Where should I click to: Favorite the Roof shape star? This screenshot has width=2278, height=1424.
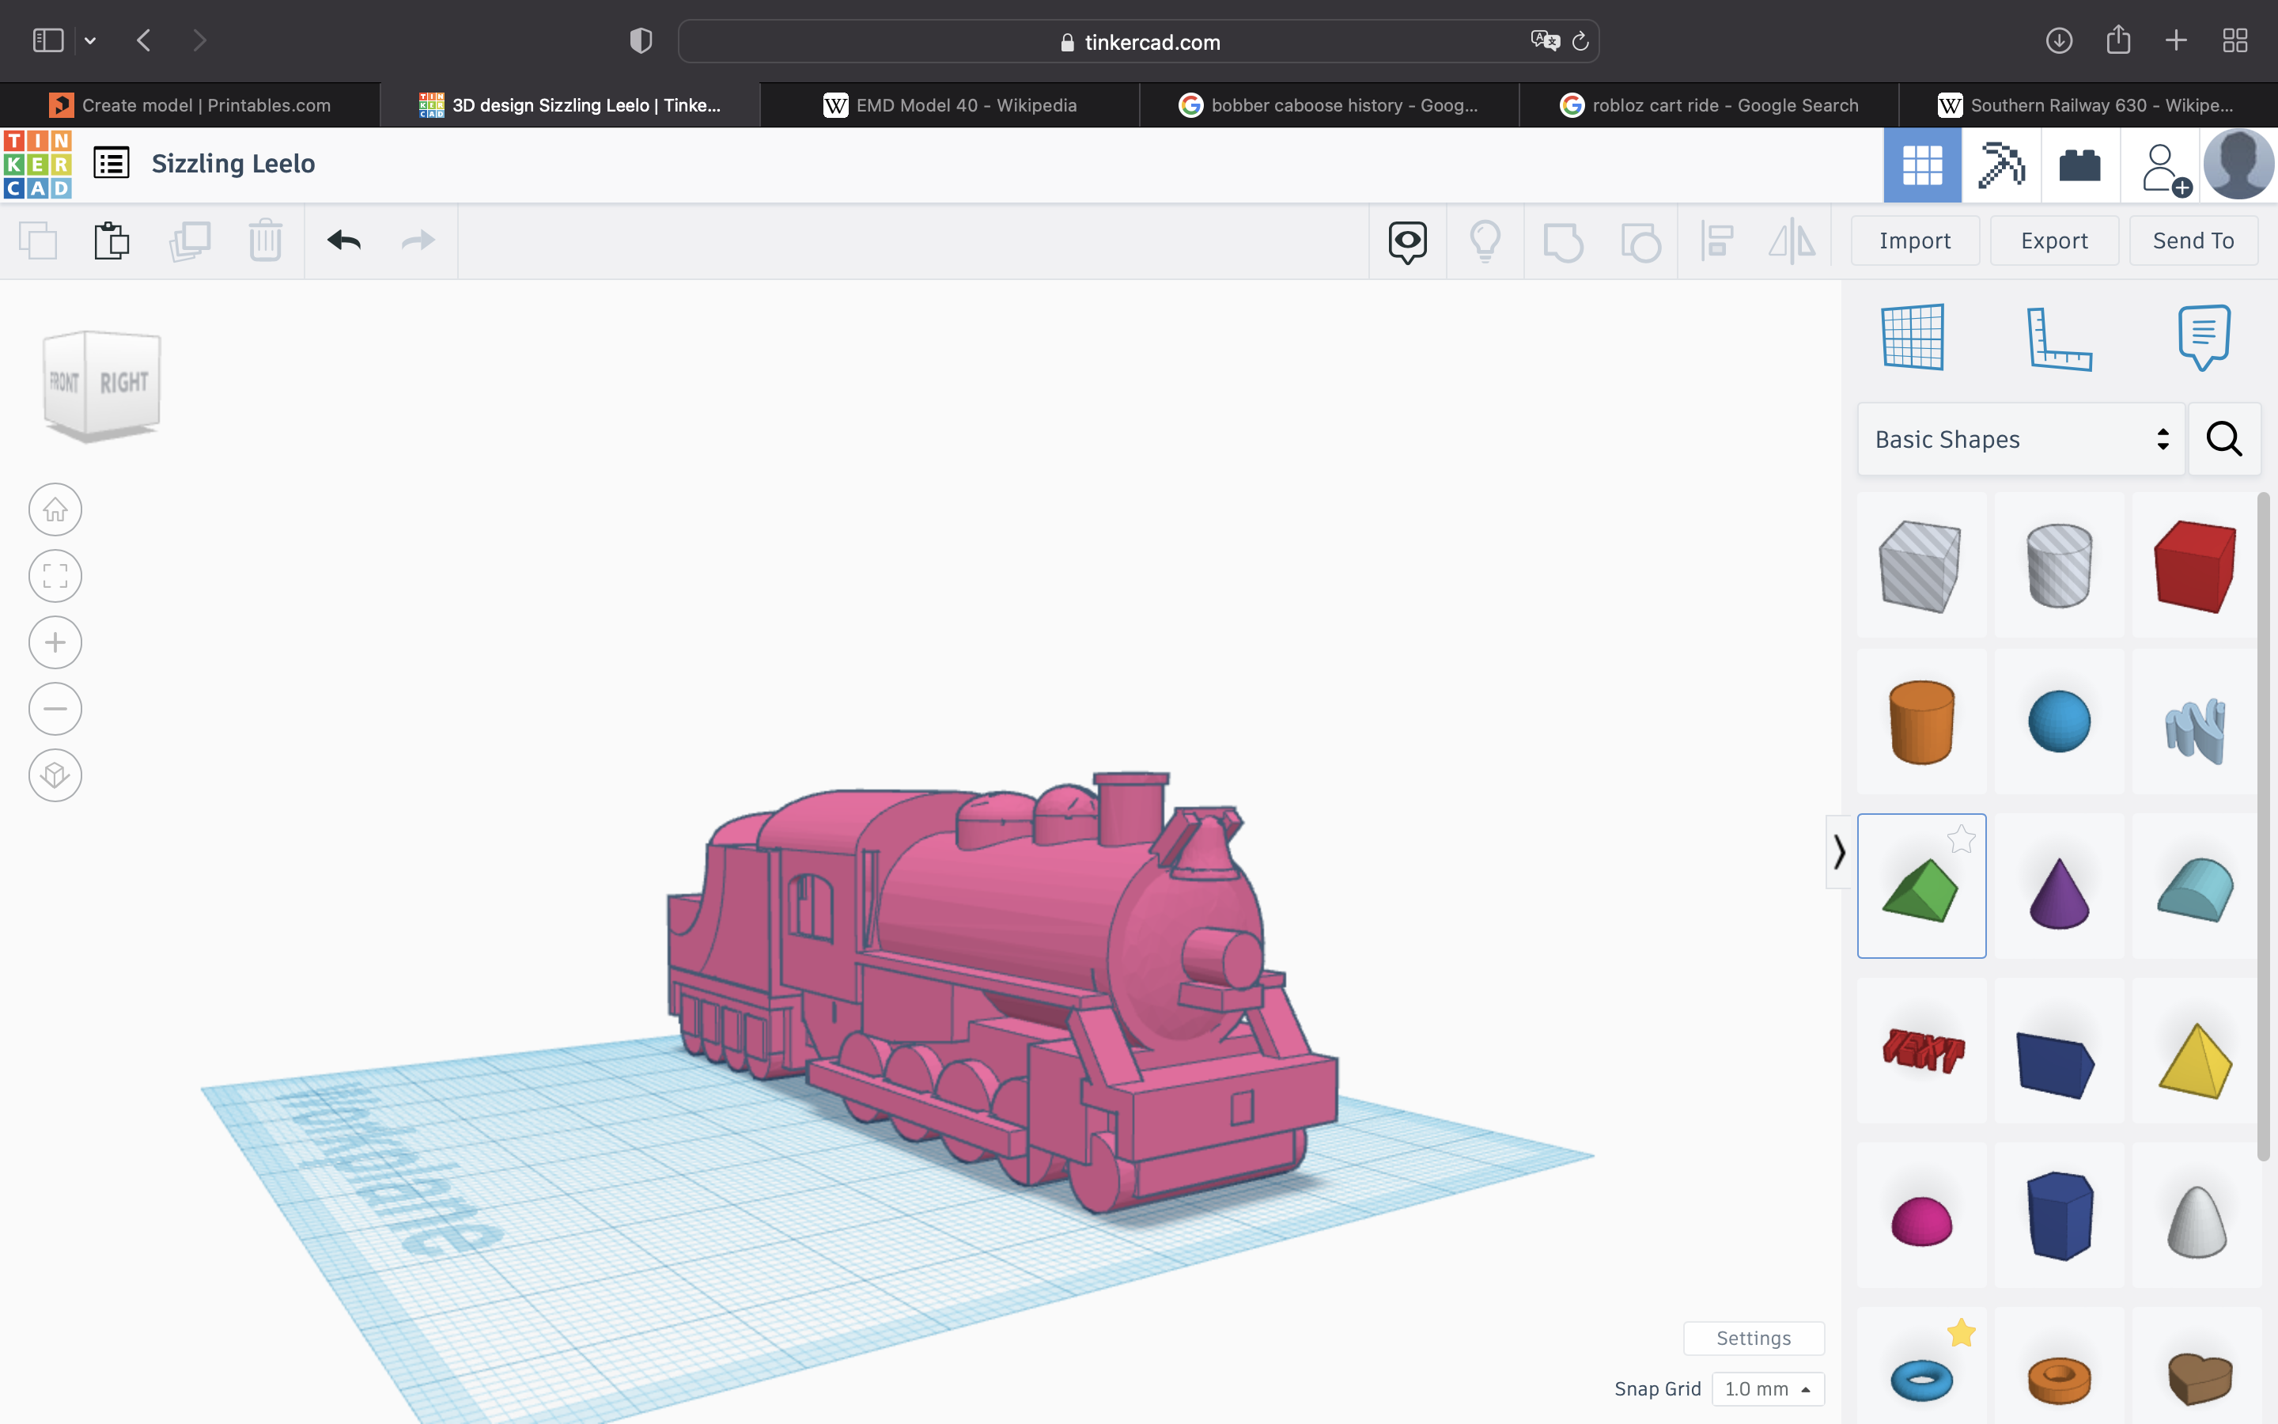1961,839
